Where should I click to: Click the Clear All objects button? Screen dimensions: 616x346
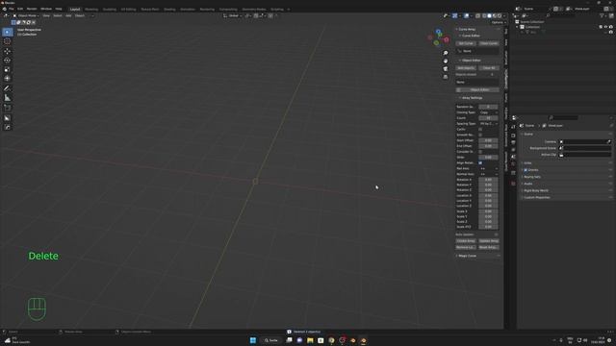(489, 68)
